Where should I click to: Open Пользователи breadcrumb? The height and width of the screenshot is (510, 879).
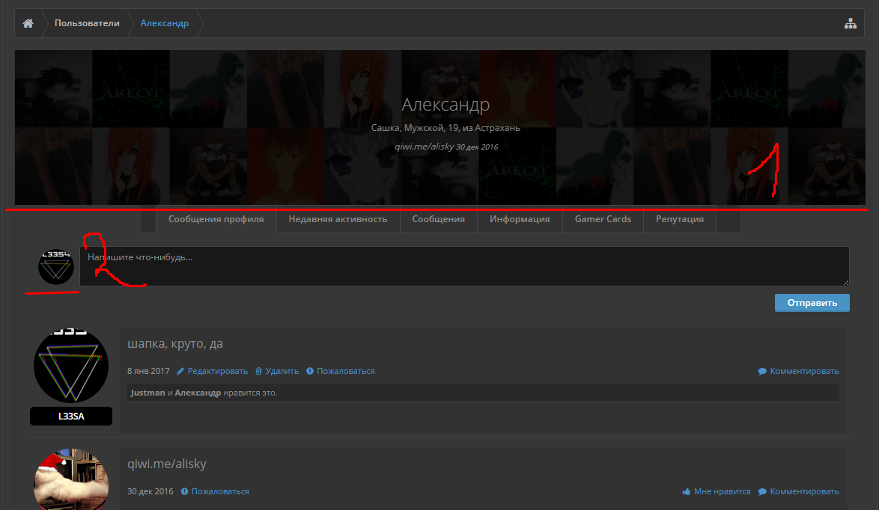coord(87,23)
